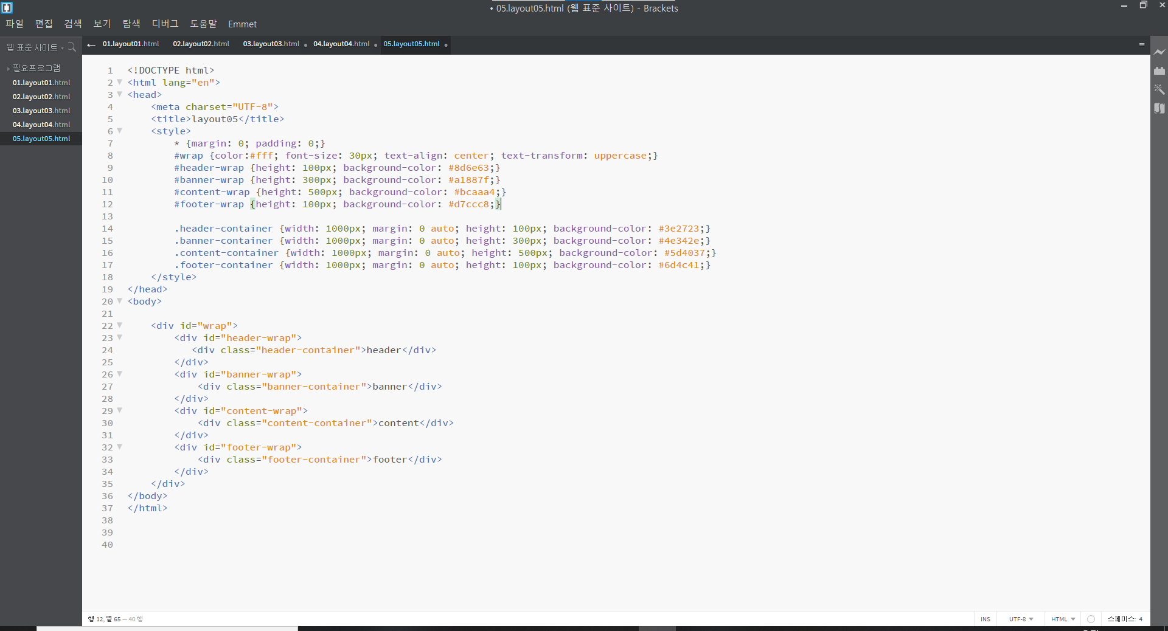Switch to the 04.layout04.html tab
Image resolution: width=1168 pixels, height=631 pixels.
(x=341, y=44)
